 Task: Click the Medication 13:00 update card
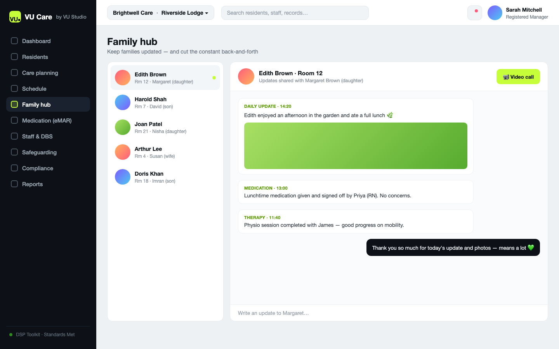point(356,192)
